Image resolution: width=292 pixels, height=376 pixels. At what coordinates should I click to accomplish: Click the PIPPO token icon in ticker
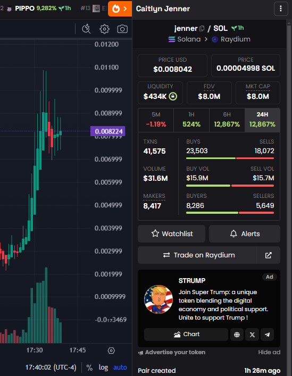(9, 9)
